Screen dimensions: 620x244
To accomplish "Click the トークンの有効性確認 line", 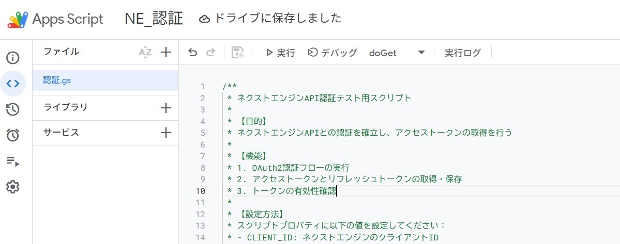I will 282,191.
